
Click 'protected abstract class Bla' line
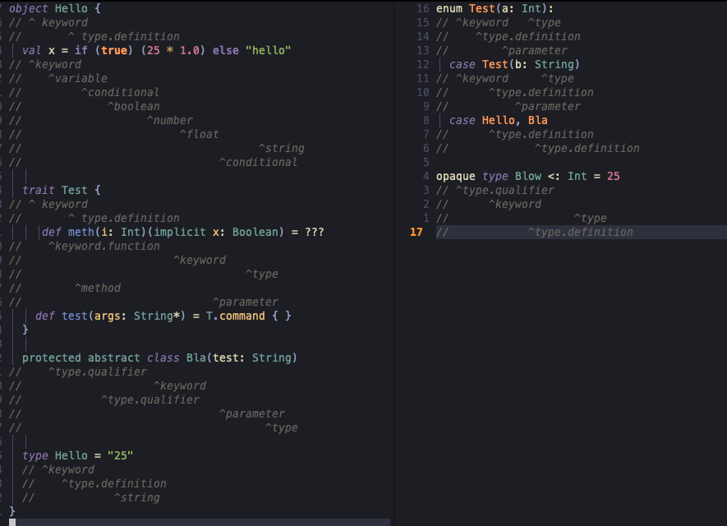[x=159, y=358]
